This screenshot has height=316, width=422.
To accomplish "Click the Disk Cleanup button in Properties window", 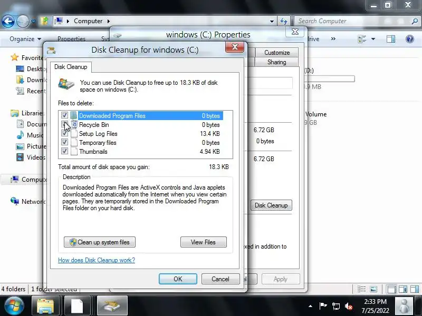I will point(271,205).
